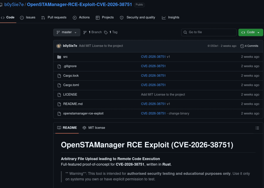Switch to the Code tab
264x188 pixels.
8,17
